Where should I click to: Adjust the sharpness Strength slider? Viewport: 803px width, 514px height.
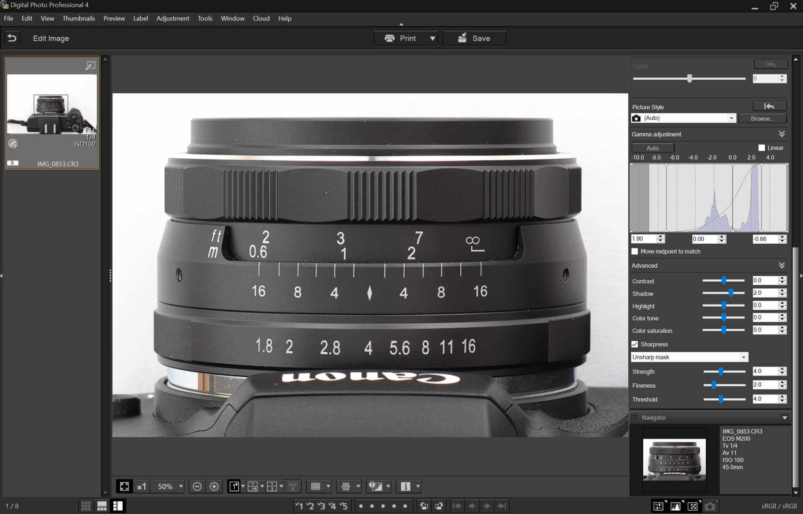click(721, 371)
